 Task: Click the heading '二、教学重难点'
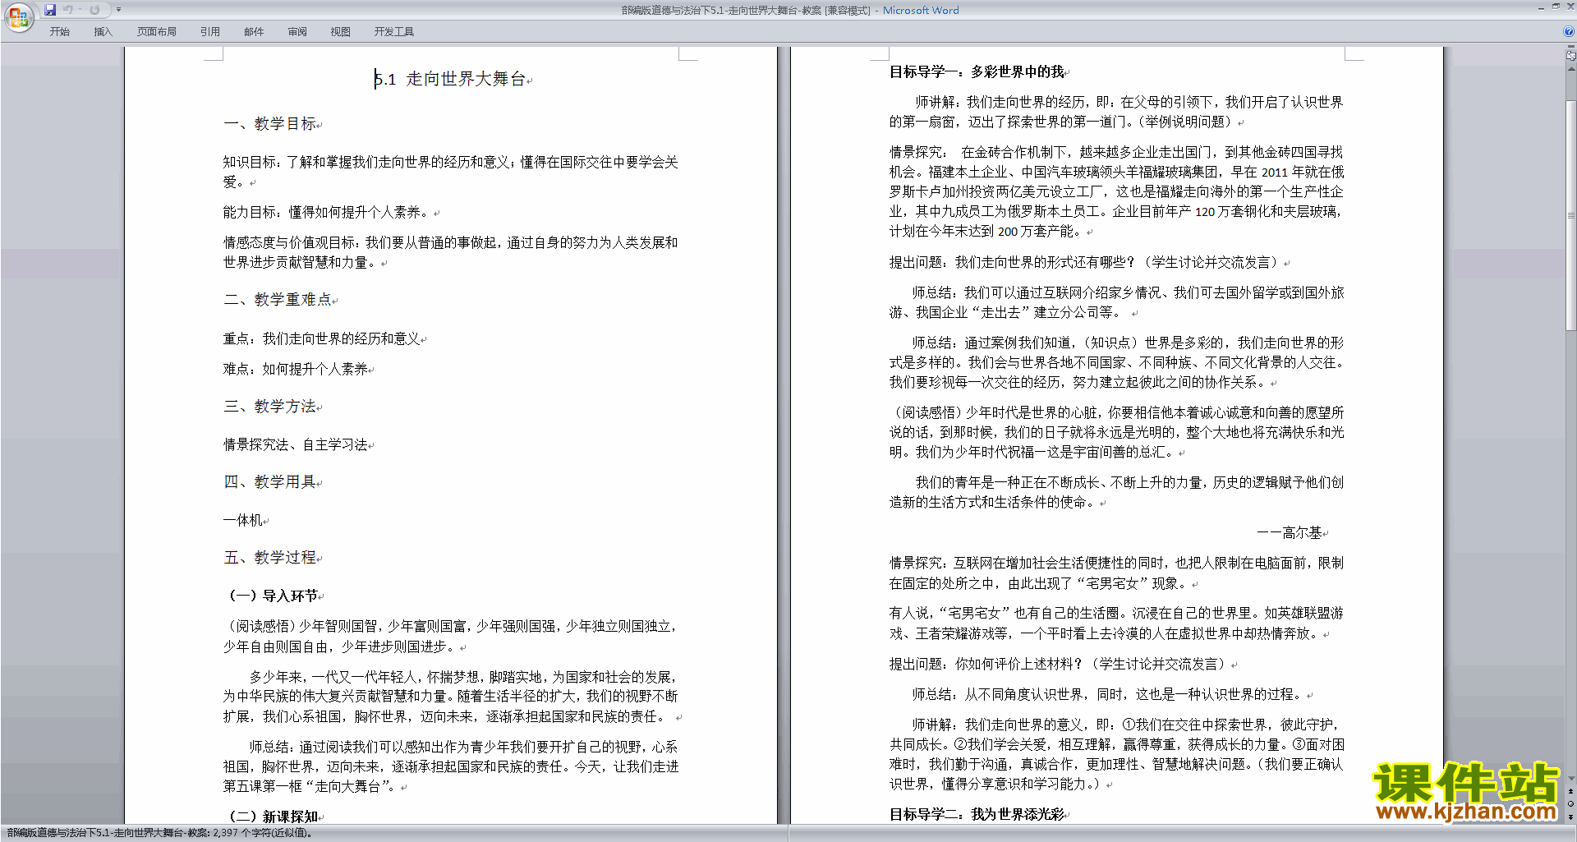[x=278, y=300]
